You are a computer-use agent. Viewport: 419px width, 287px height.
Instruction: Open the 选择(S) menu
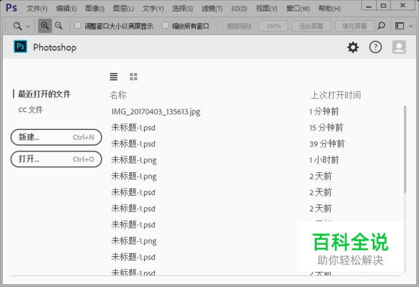click(182, 8)
